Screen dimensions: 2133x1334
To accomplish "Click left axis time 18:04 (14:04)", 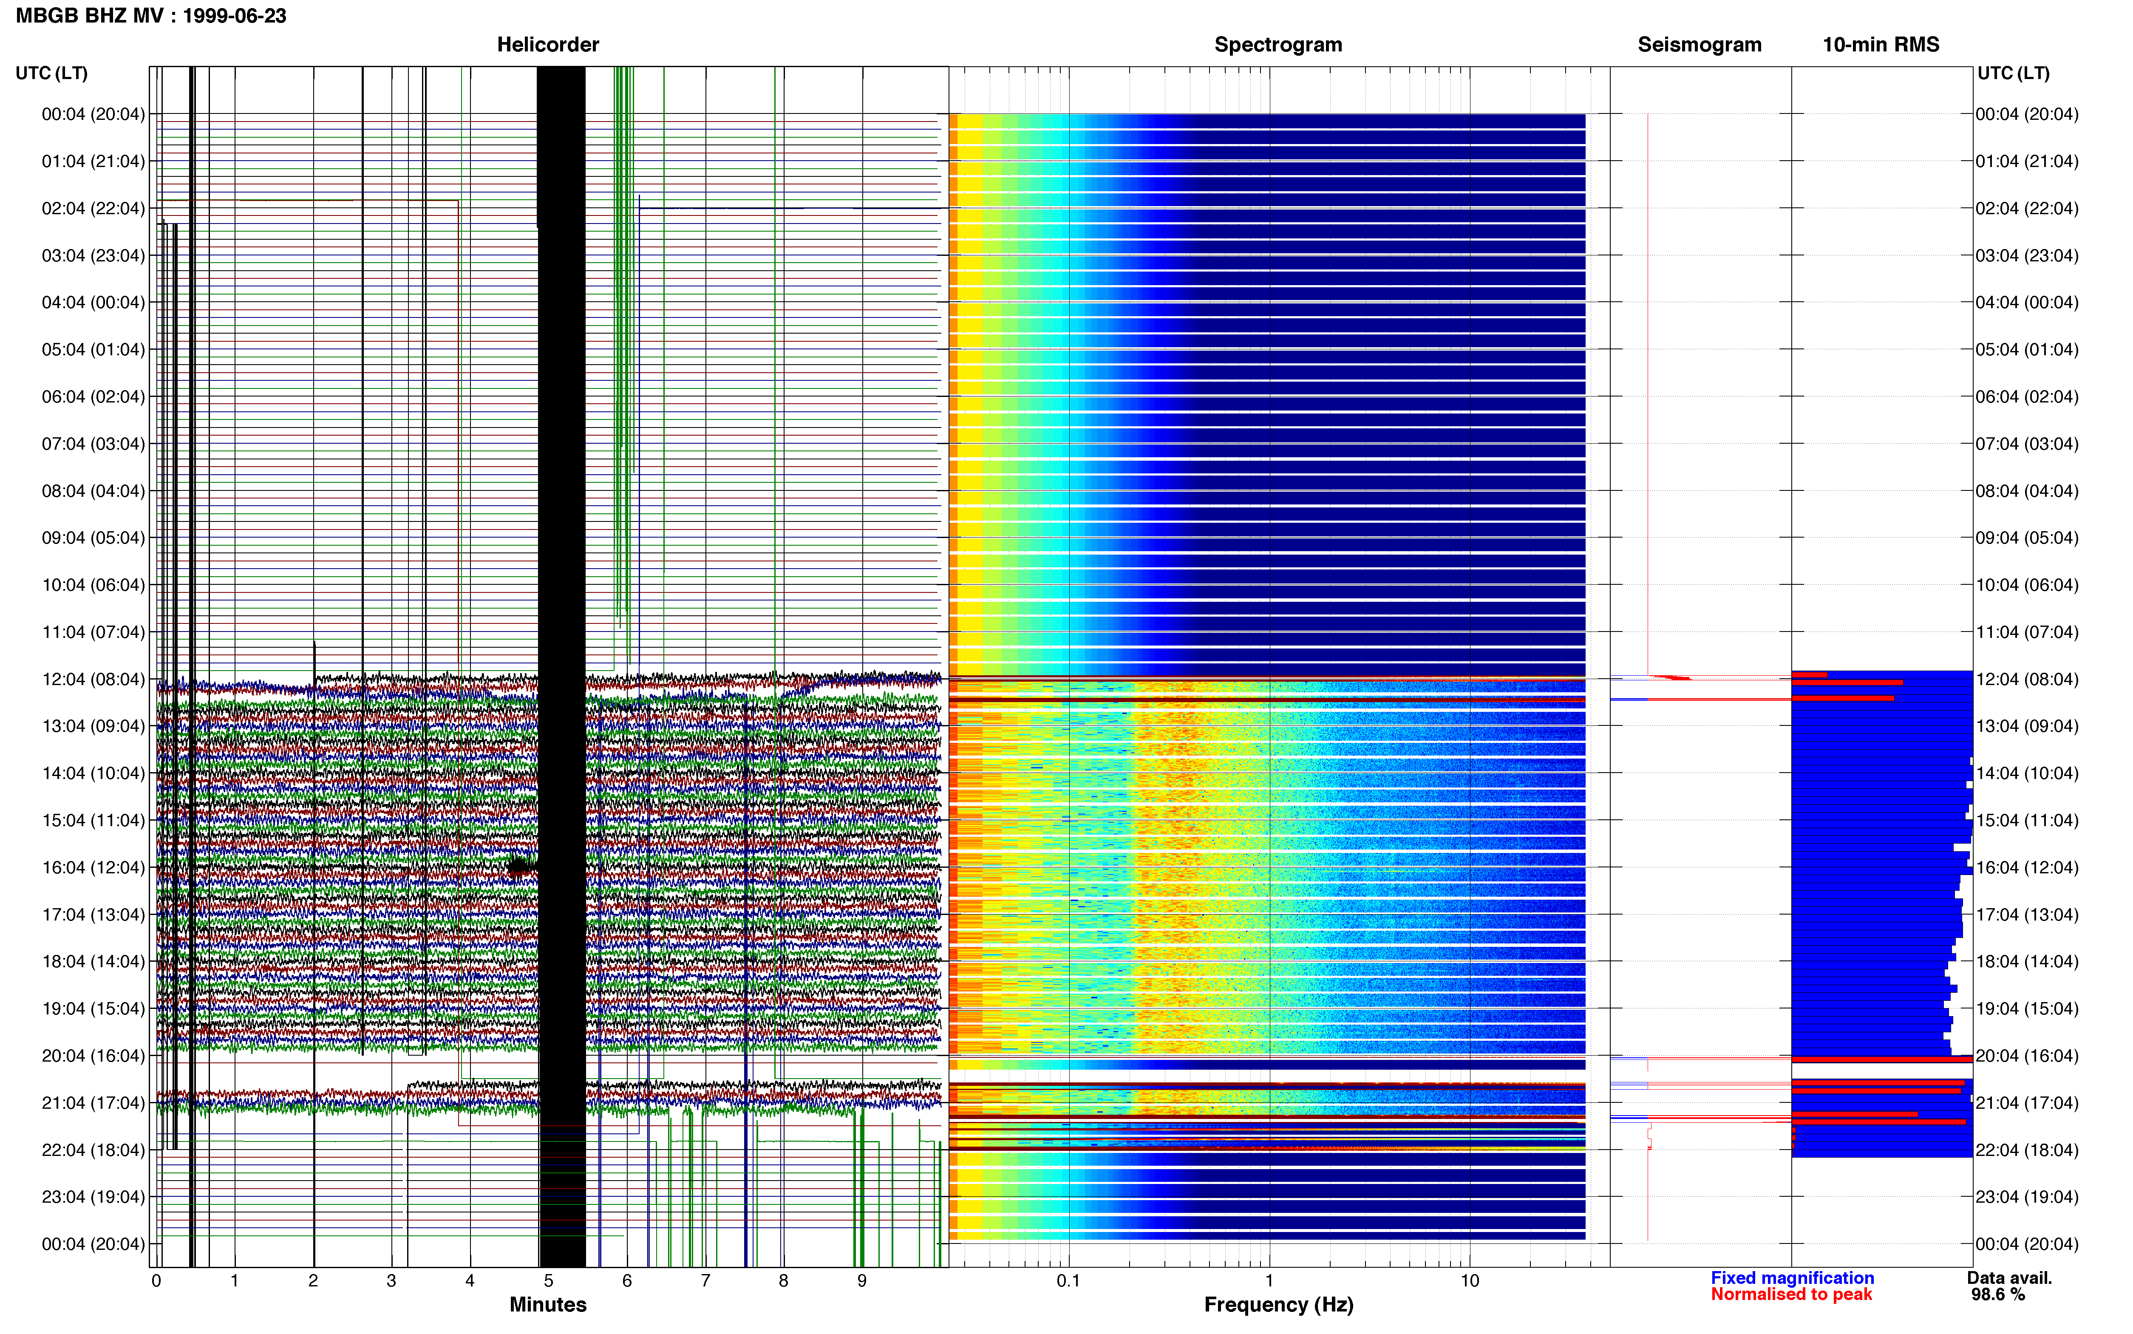I will [93, 962].
